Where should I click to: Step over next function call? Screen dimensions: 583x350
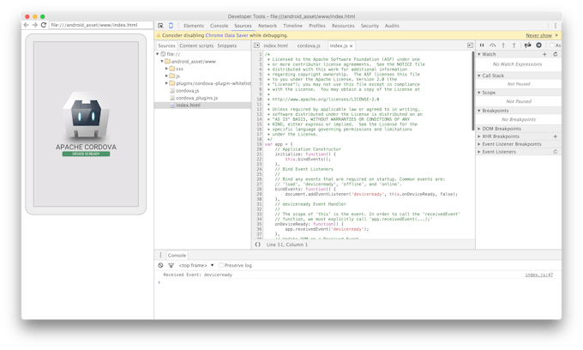click(493, 45)
